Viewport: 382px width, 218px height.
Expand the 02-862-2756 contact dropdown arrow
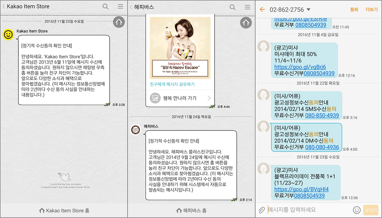(309, 10)
